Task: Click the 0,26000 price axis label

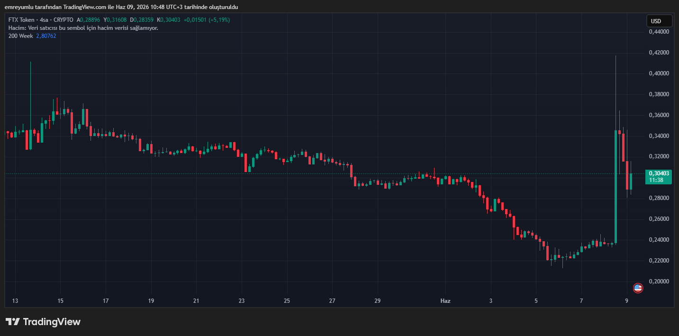Action: tap(659, 219)
